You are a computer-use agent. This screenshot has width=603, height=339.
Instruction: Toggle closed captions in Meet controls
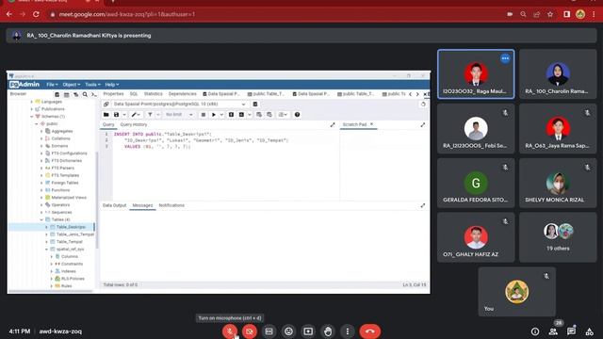pos(269,331)
